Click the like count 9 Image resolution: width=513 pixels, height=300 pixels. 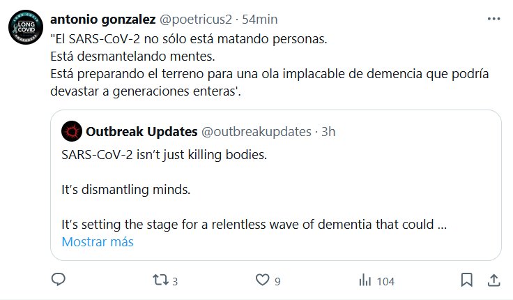click(277, 282)
